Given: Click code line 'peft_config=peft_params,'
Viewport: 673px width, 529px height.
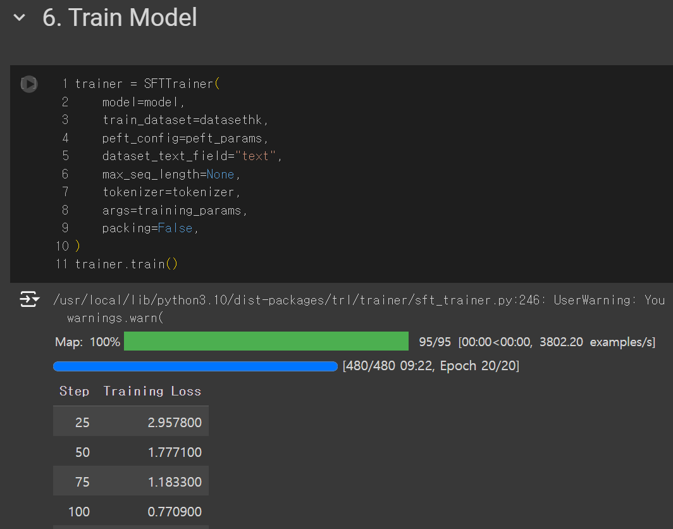Looking at the screenshot, I should point(185,138).
